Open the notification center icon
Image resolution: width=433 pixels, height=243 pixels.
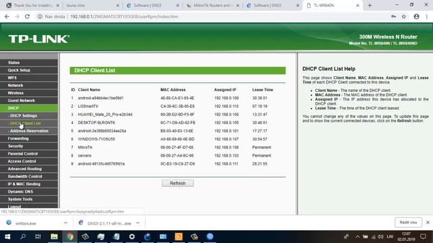click(x=423, y=237)
